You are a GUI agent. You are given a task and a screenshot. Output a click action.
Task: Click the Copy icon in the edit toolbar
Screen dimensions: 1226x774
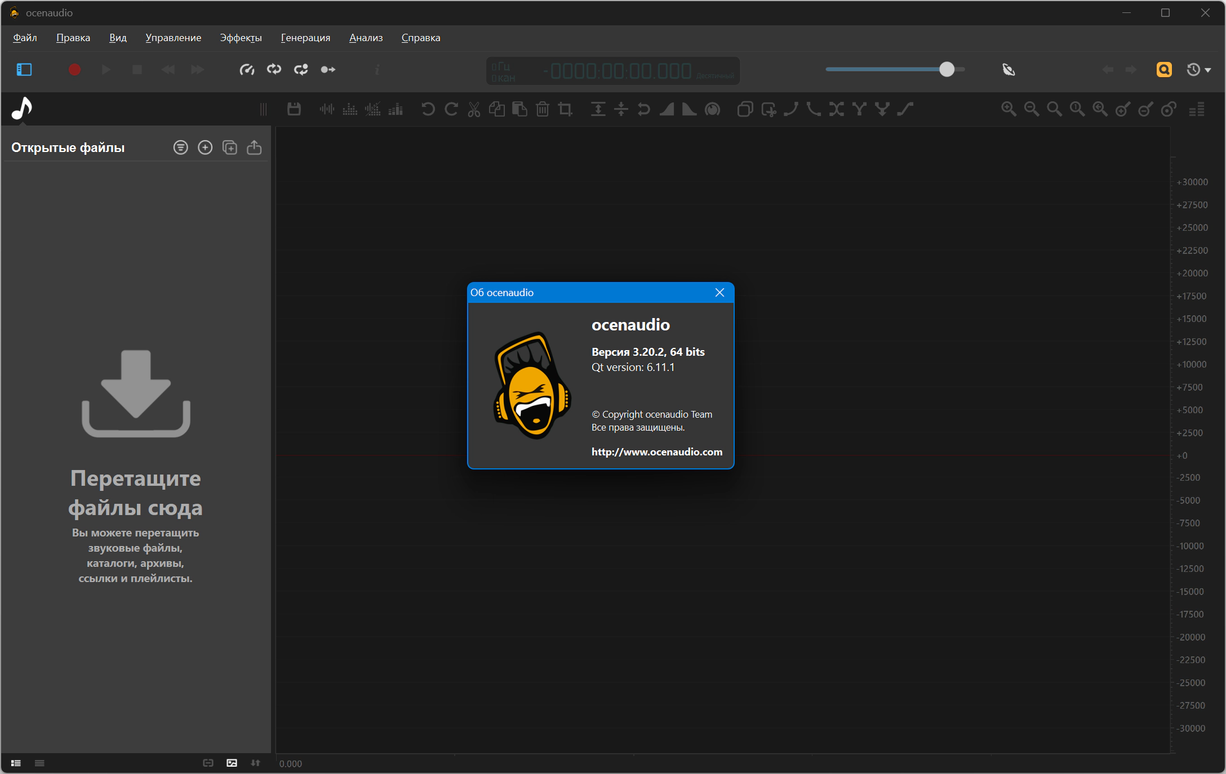pyautogui.click(x=497, y=109)
